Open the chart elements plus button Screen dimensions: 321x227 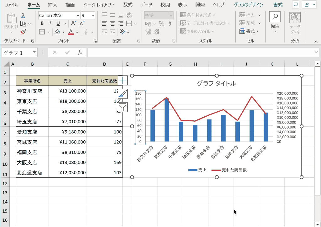click(x=123, y=80)
